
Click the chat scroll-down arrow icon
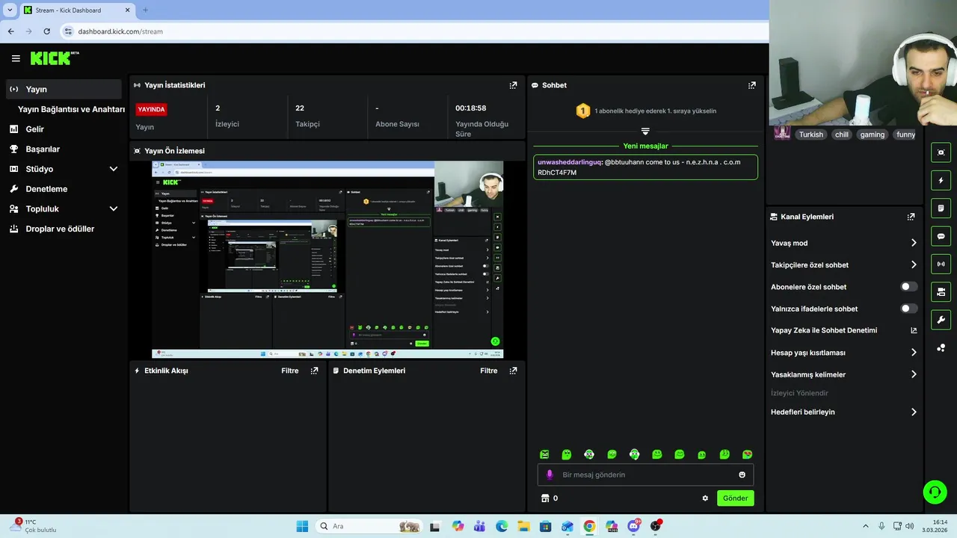645,131
